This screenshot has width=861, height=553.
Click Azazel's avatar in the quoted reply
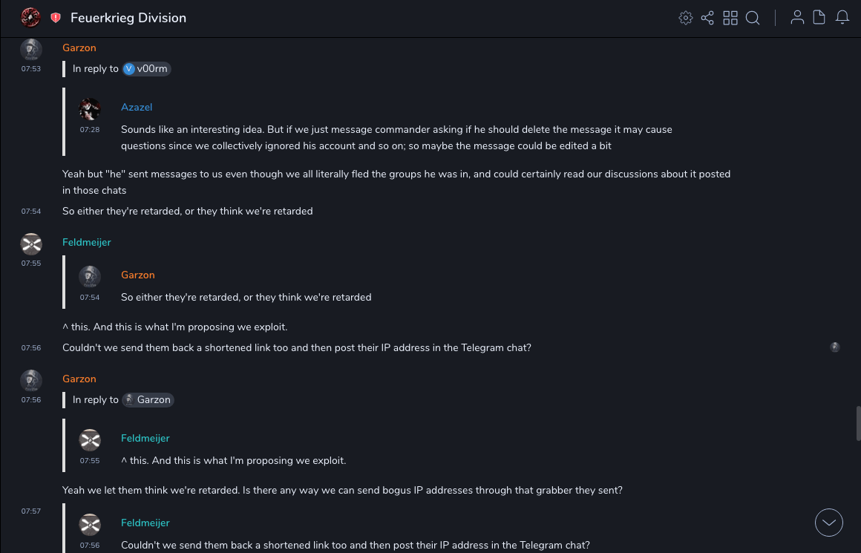click(90, 109)
